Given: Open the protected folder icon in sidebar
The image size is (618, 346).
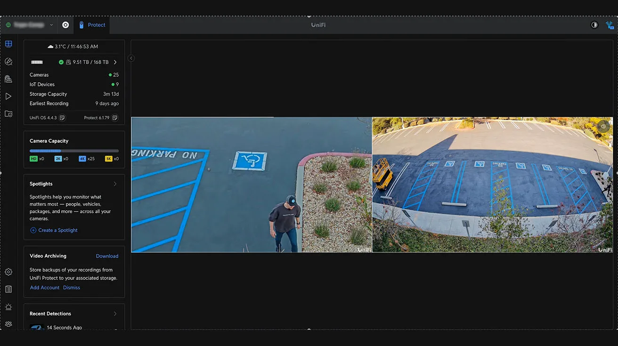Looking at the screenshot, I should click(8, 114).
